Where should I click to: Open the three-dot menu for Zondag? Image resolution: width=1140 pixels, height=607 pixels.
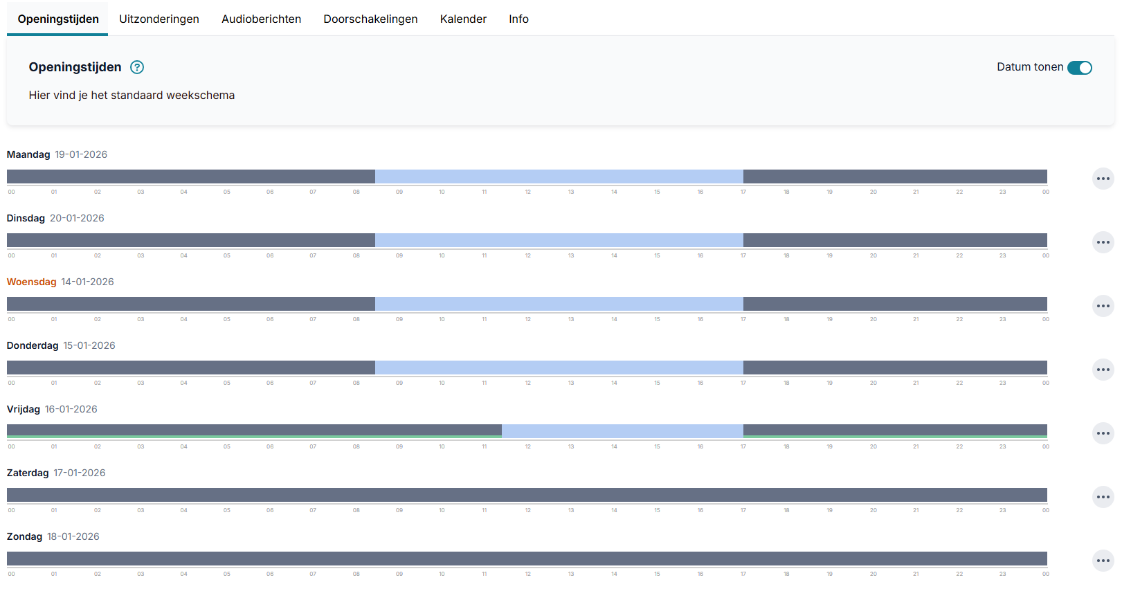(x=1103, y=561)
